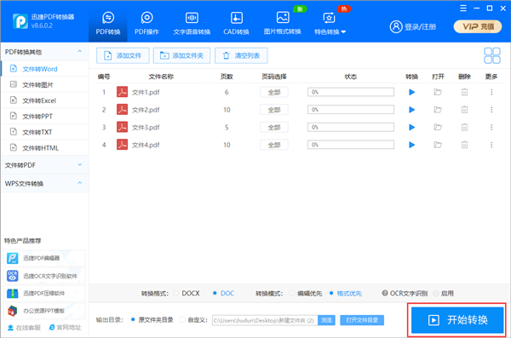Start conversion for 文件2.pdf play icon
This screenshot has height=338, width=511.
(412, 110)
